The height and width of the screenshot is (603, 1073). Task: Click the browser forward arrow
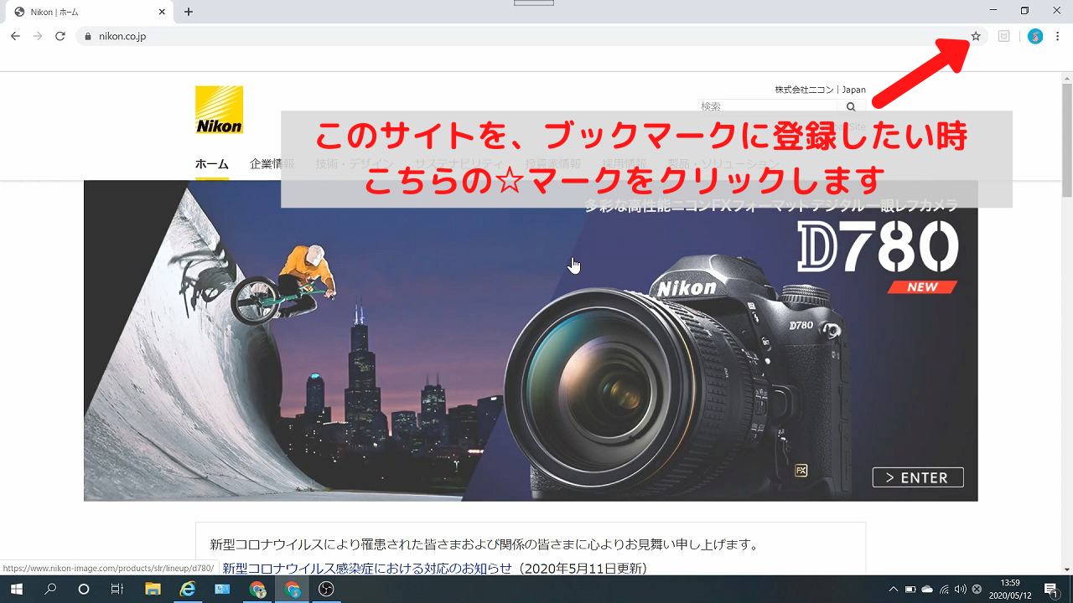click(38, 36)
